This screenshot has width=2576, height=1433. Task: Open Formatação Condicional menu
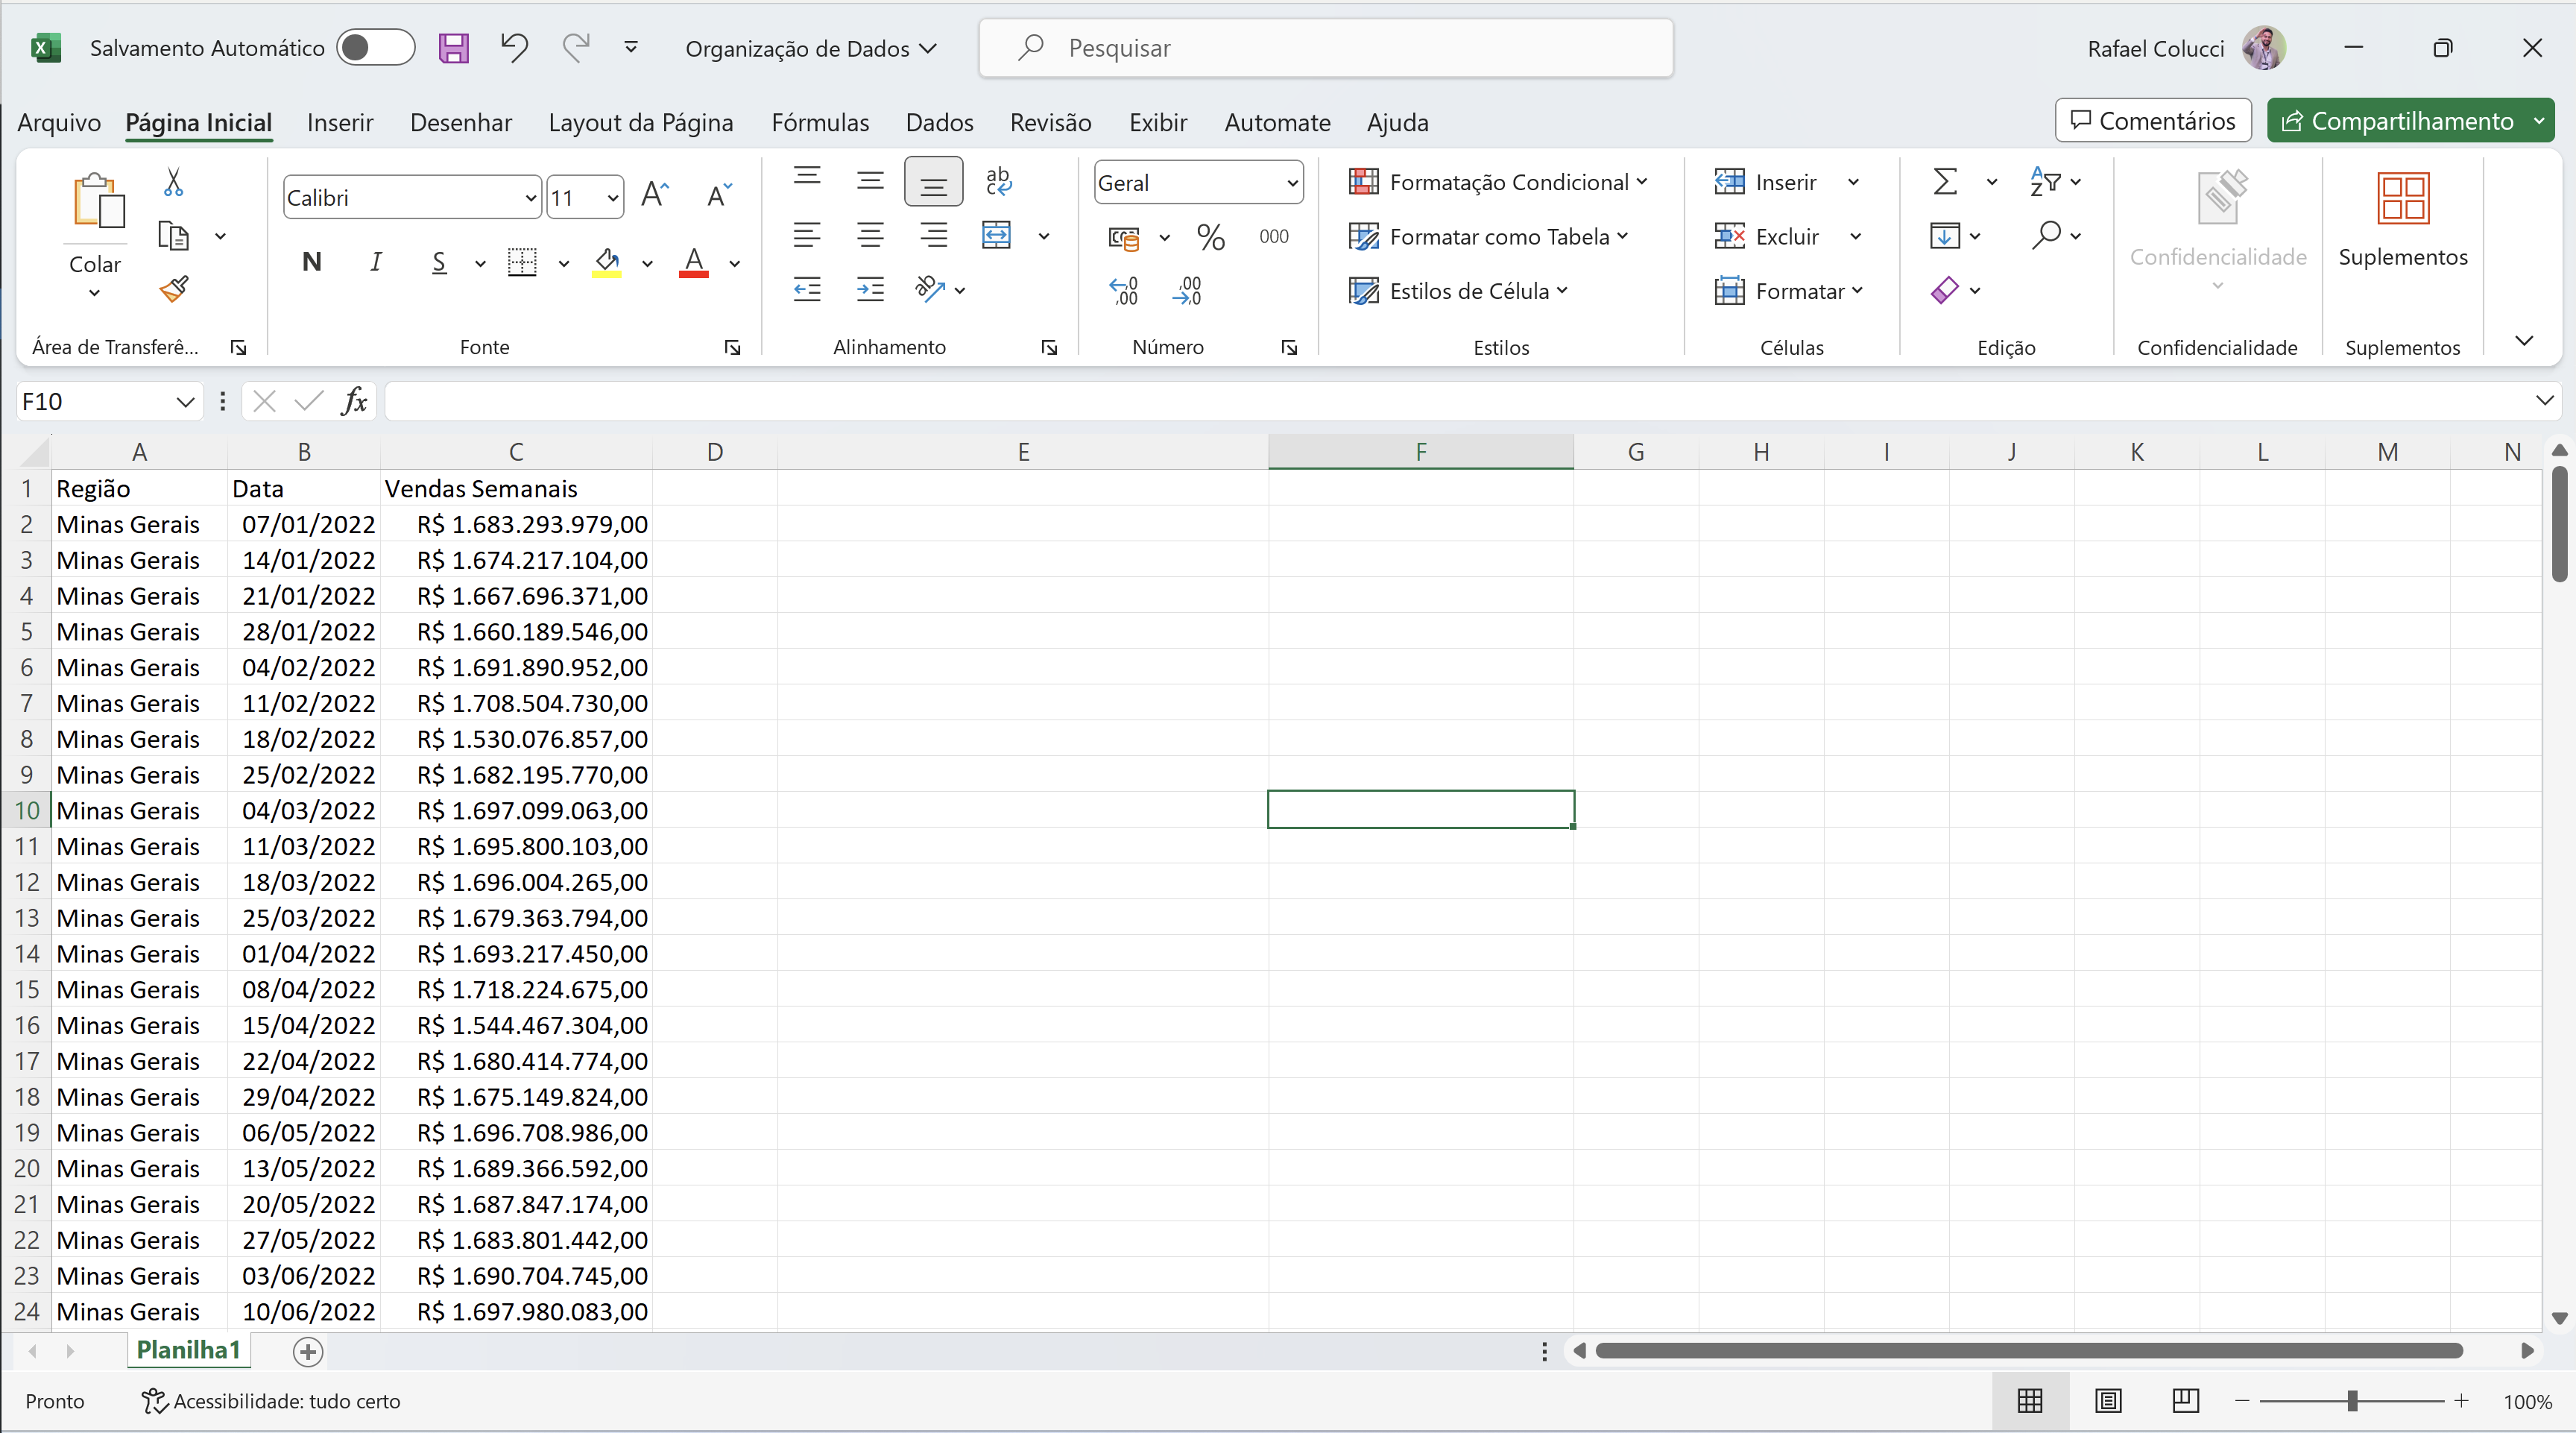click(1497, 182)
